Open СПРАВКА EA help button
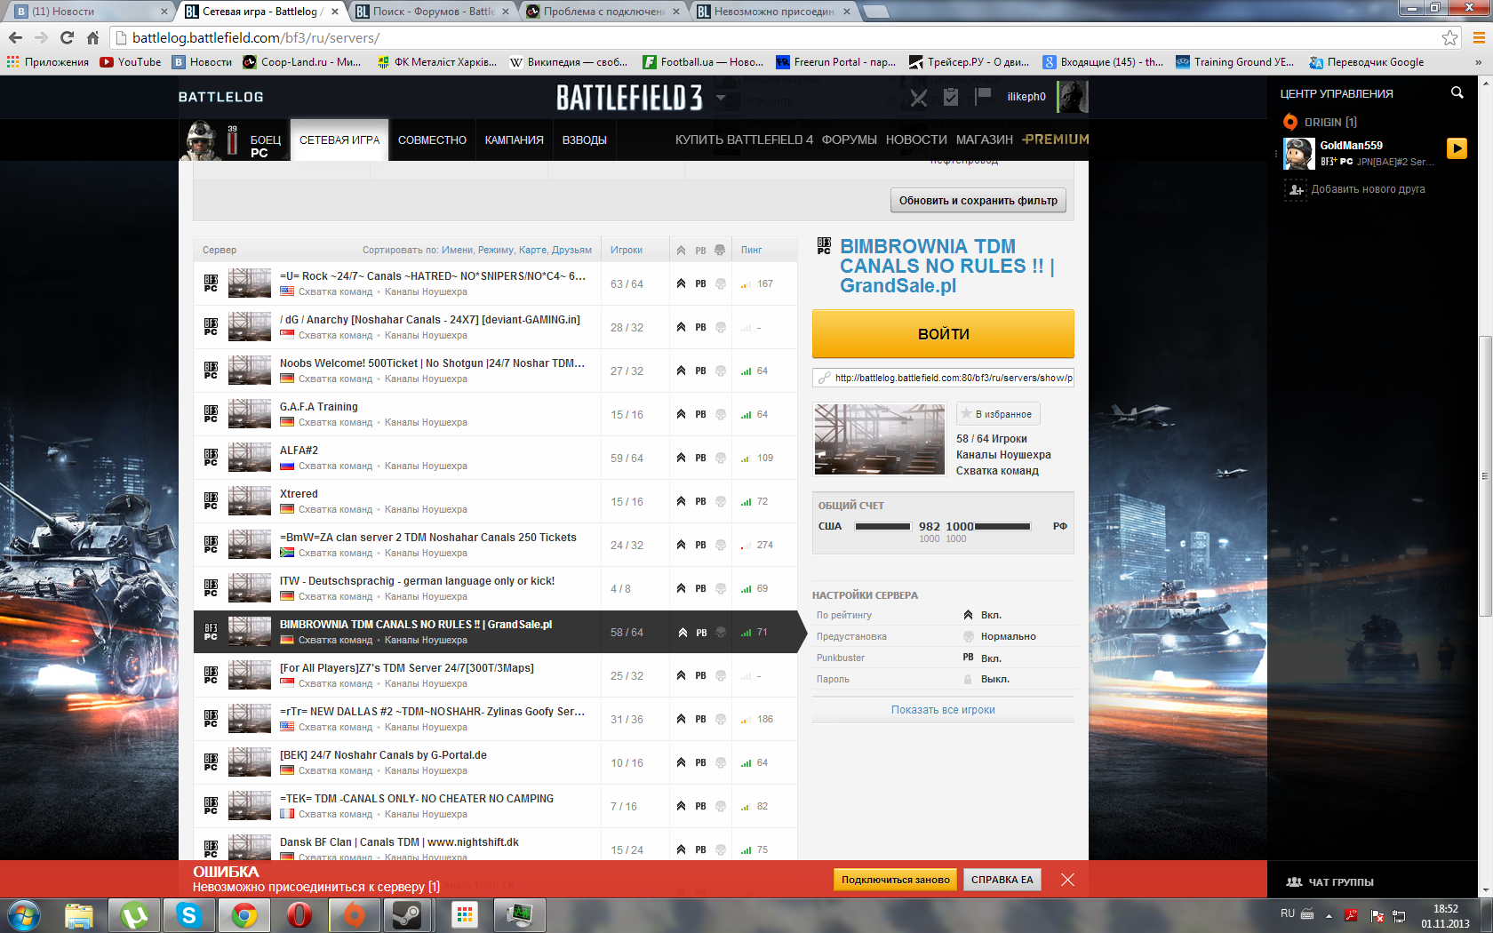Viewport: 1493px width, 933px height. [1002, 880]
